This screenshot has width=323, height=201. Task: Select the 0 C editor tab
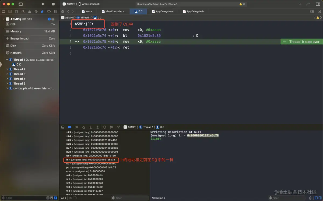(x=139, y=12)
